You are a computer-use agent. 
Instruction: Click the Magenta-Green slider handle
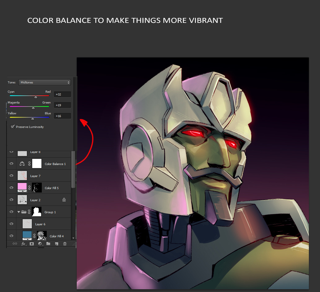33,108
